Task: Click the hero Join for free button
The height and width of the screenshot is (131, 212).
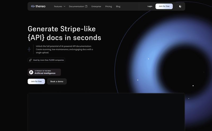Action: [x=36, y=81]
